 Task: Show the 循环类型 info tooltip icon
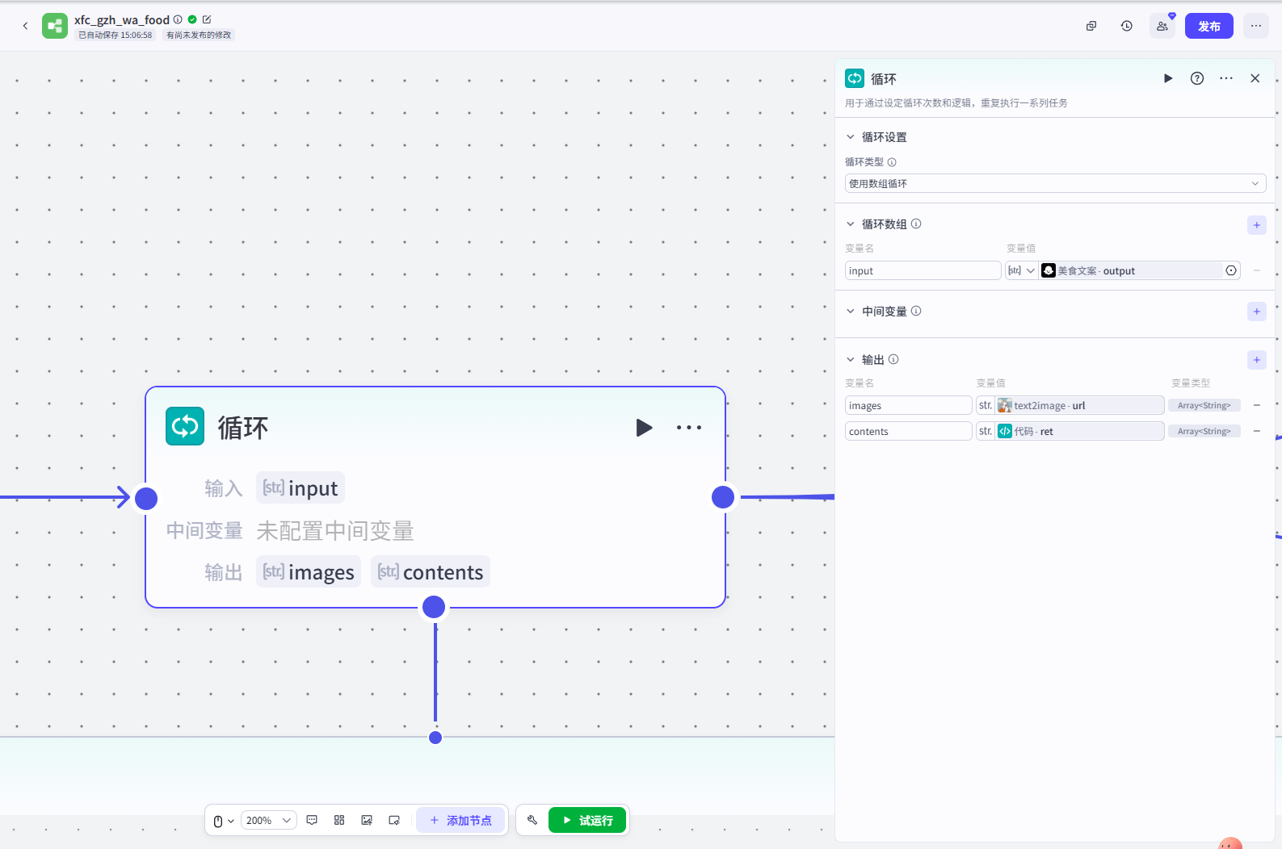point(892,162)
